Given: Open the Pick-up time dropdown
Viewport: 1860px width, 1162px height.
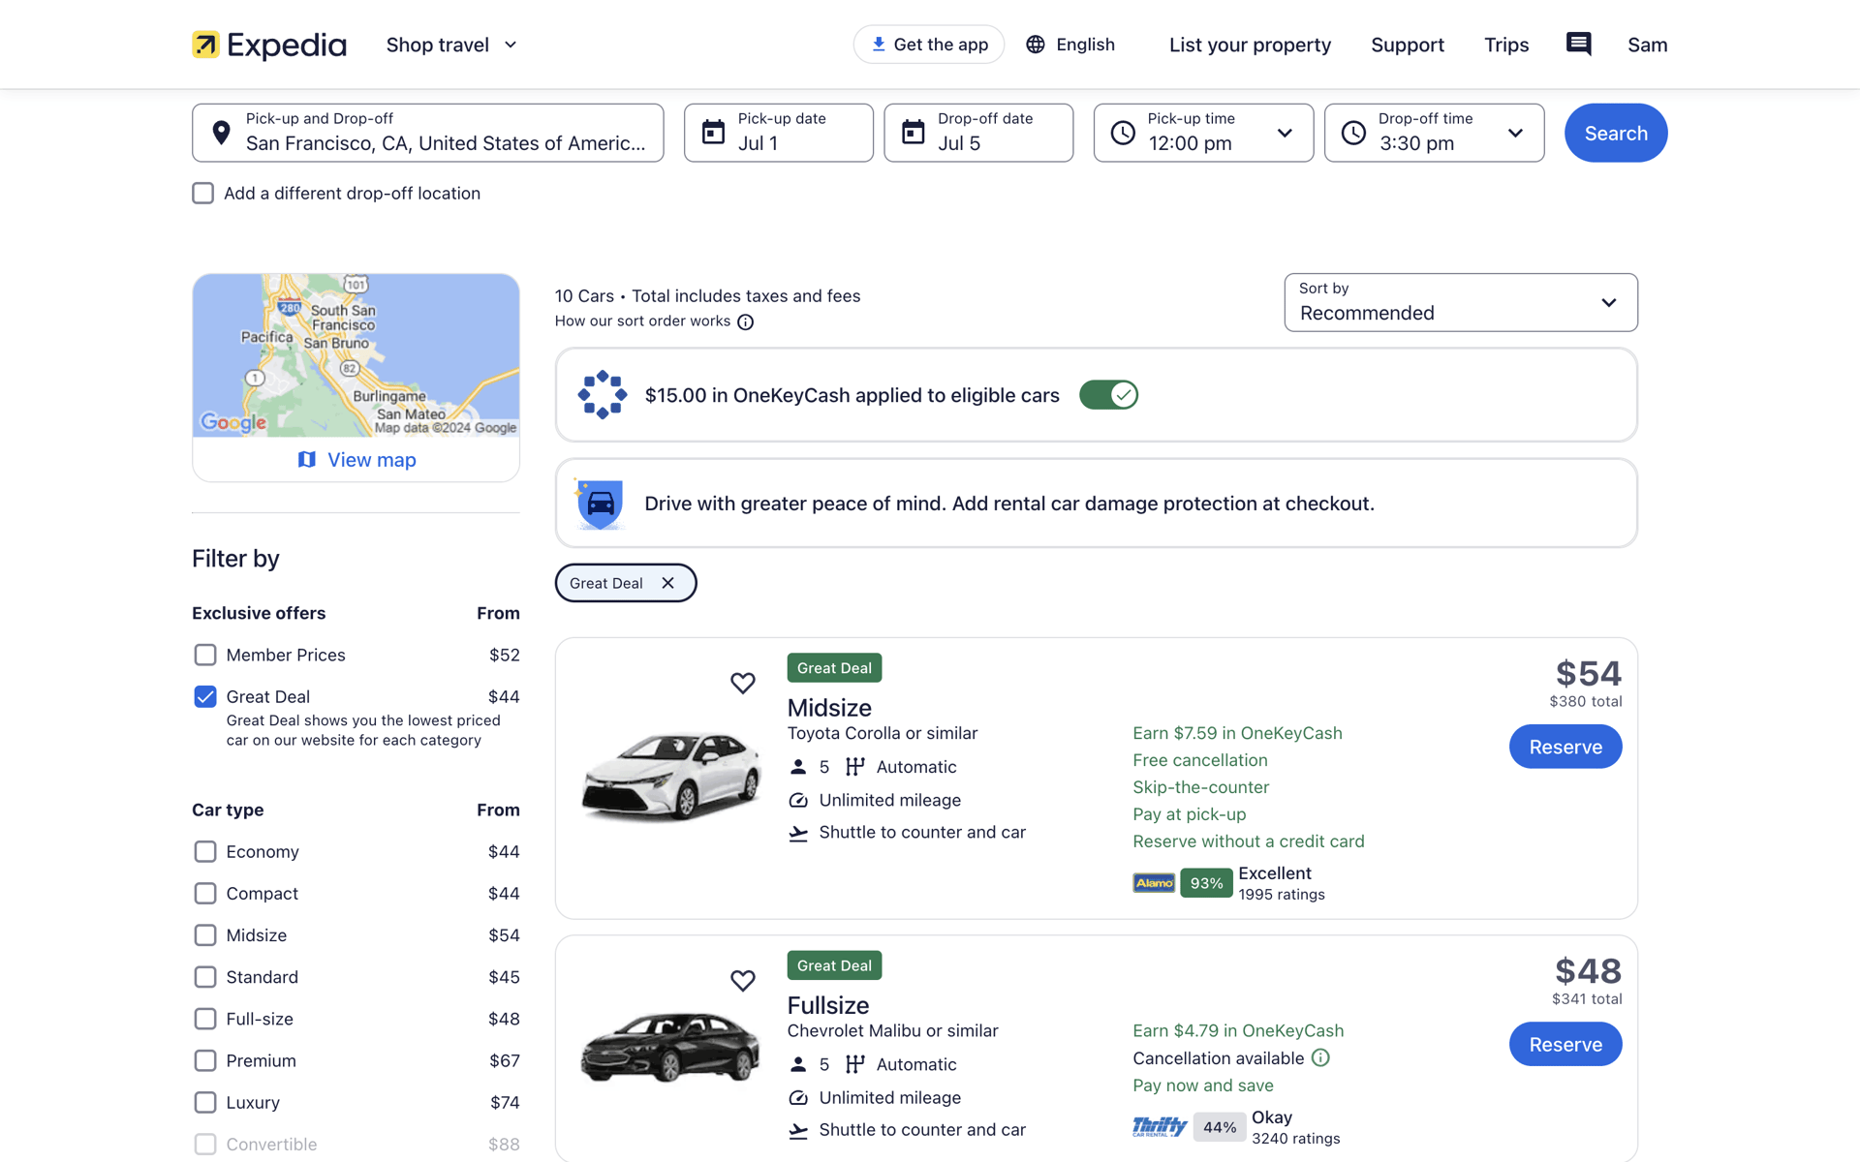Looking at the screenshot, I should [x=1203, y=133].
